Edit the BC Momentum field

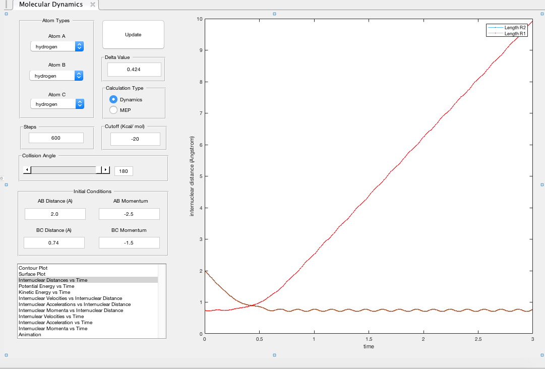129,242
